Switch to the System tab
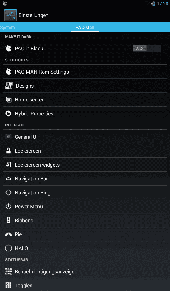The width and height of the screenshot is (170, 291). (x=7, y=27)
